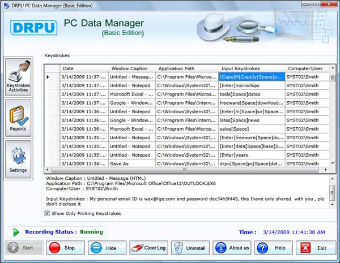Select highlighted cell '[Caps]M[Caps]y[Space]p...'
This screenshot has height=263, width=340.
click(252, 77)
